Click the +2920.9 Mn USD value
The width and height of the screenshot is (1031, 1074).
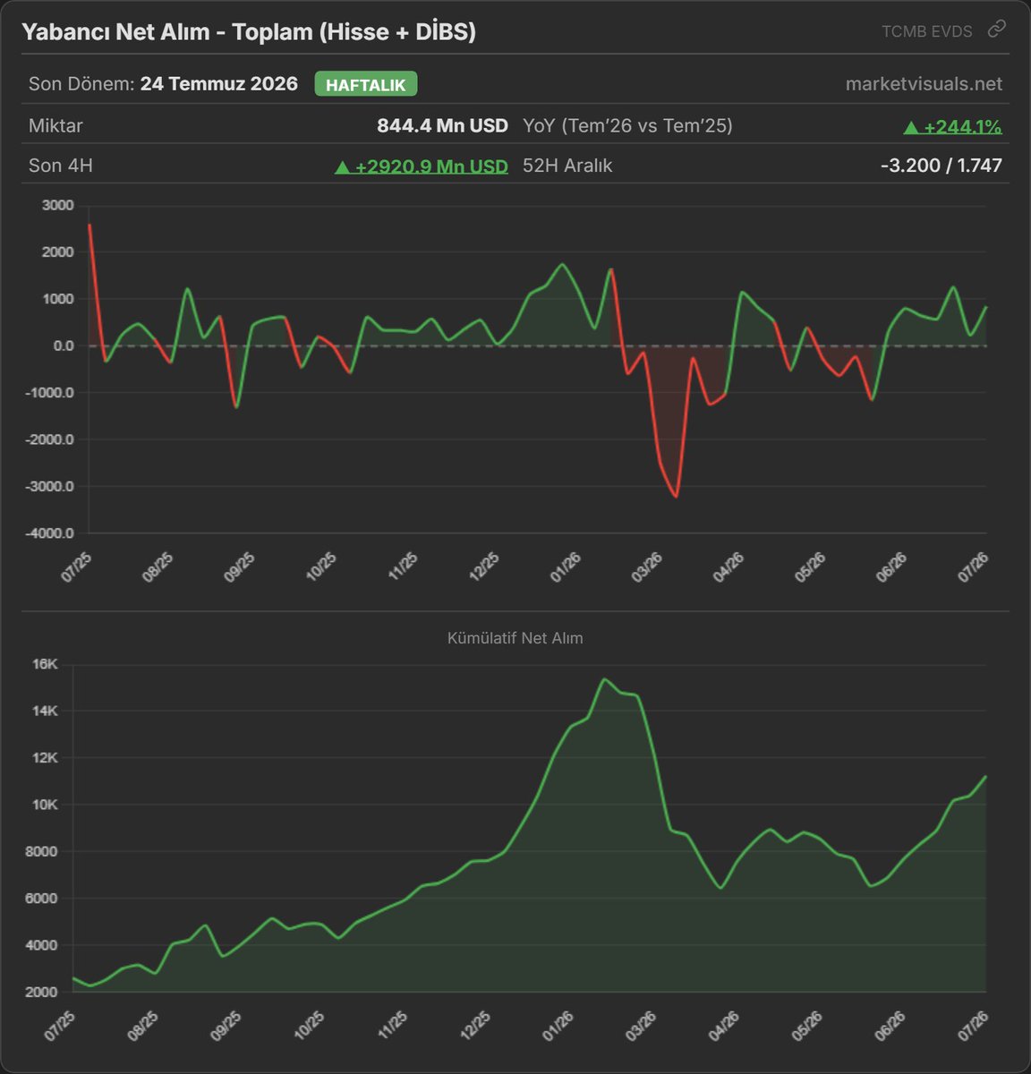click(421, 166)
